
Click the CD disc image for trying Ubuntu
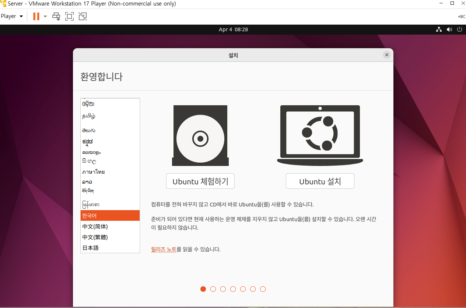pos(200,135)
